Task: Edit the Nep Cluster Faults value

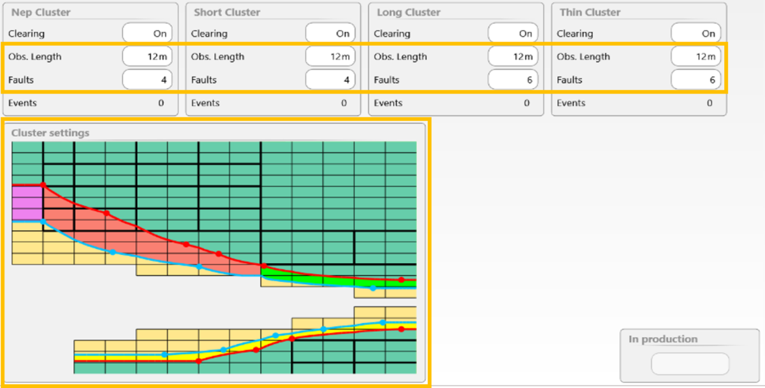Action: click(x=147, y=80)
